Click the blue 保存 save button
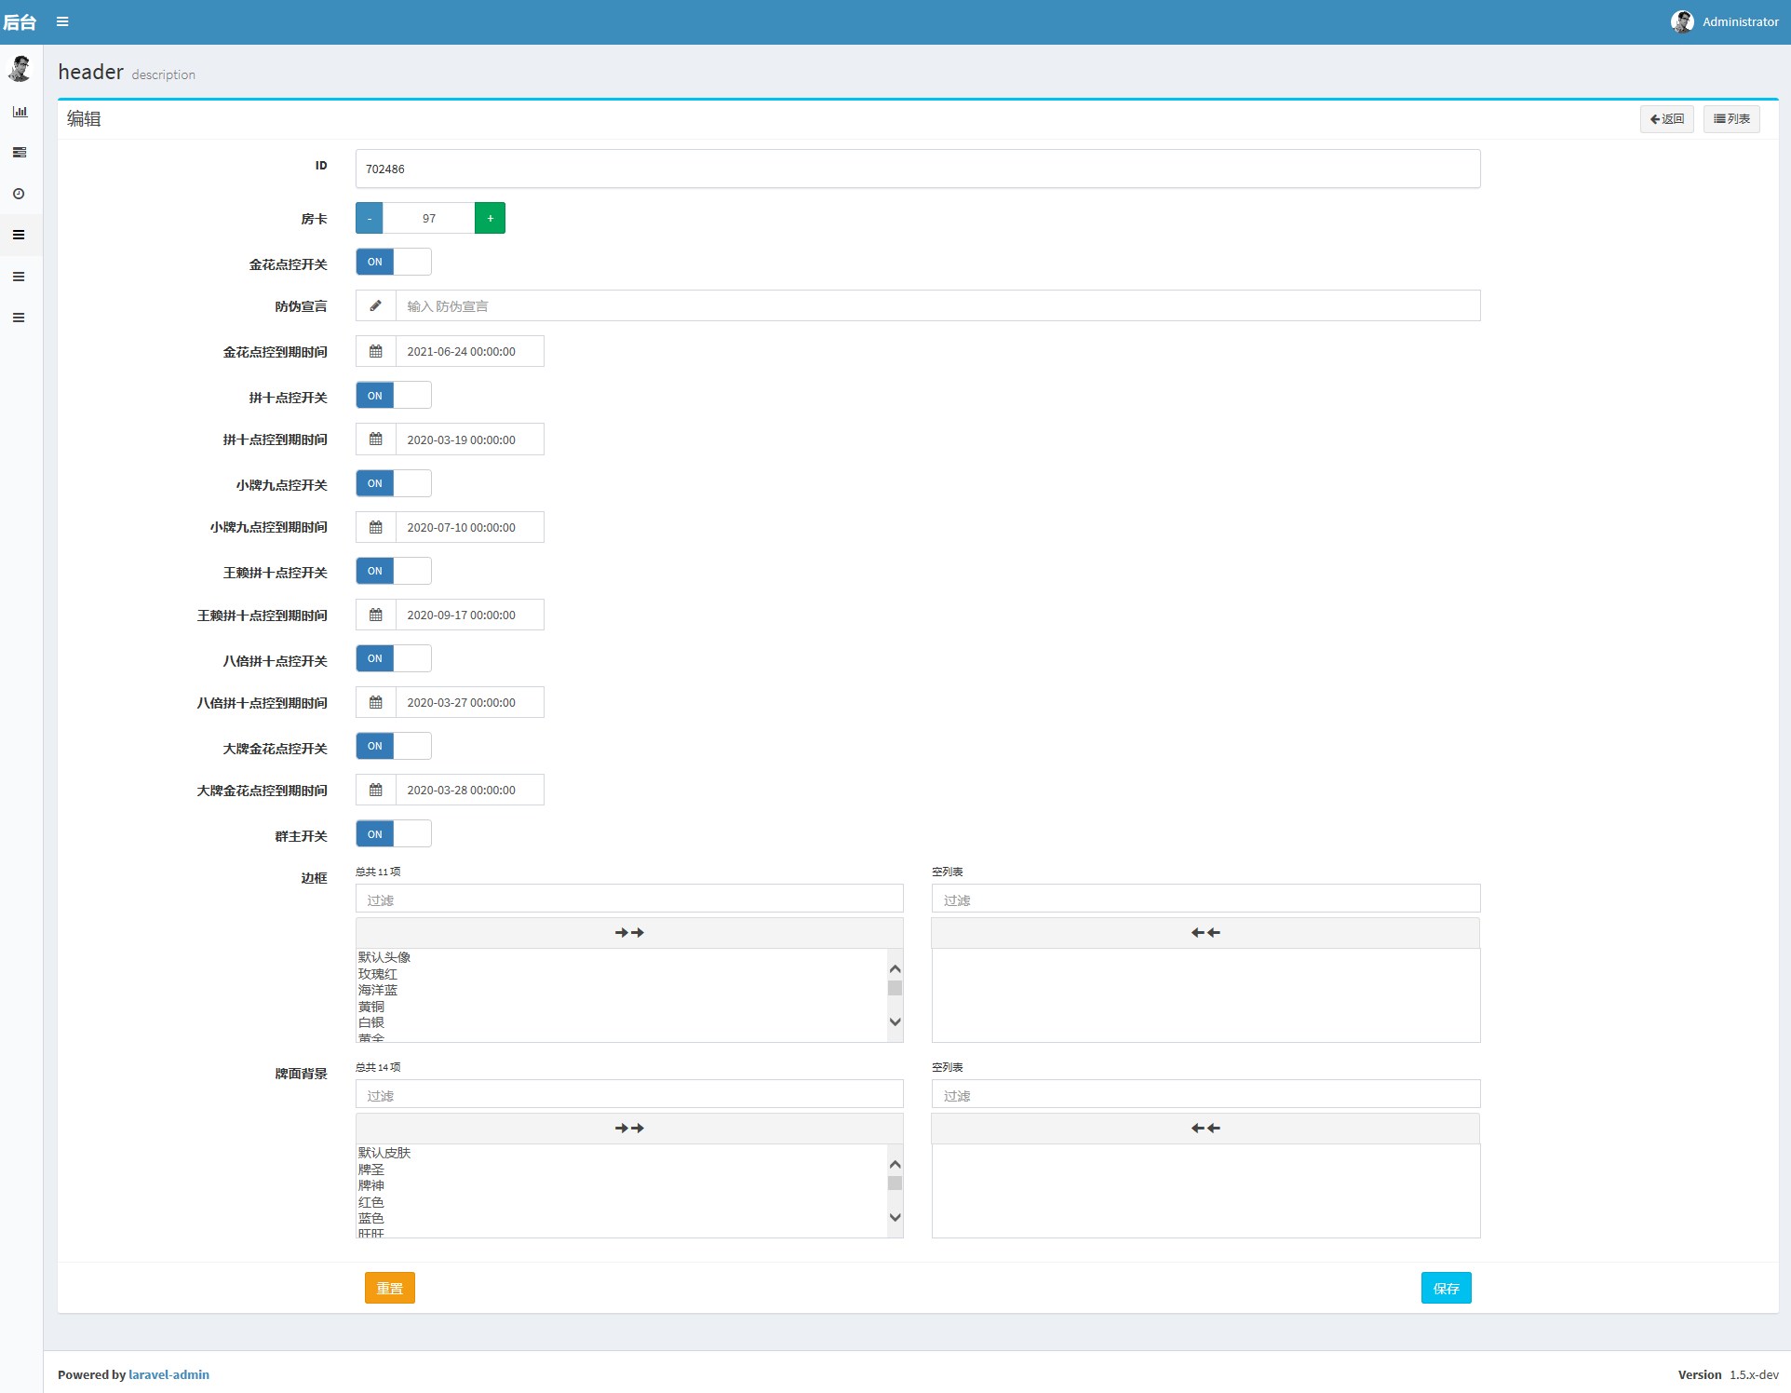1791x1393 pixels. pos(1447,1288)
